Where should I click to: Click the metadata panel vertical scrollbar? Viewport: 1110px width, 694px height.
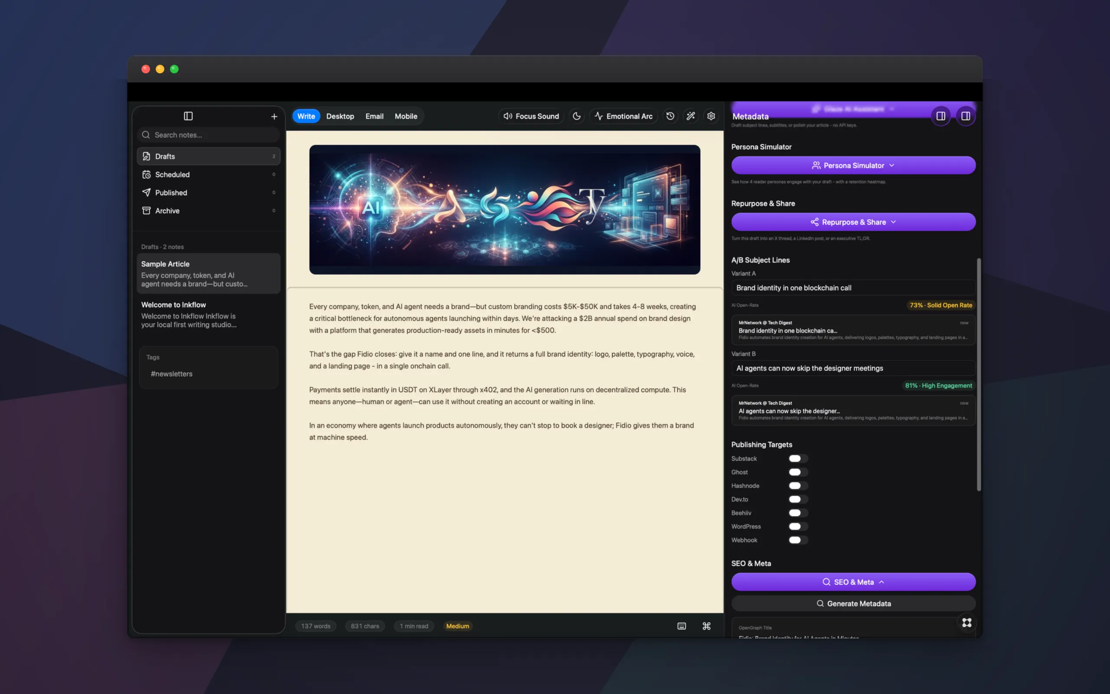[979, 374]
